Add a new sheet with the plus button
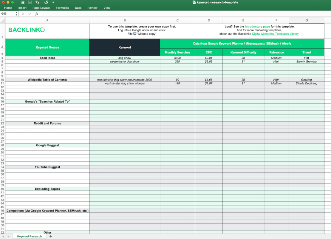 click(x=50, y=236)
